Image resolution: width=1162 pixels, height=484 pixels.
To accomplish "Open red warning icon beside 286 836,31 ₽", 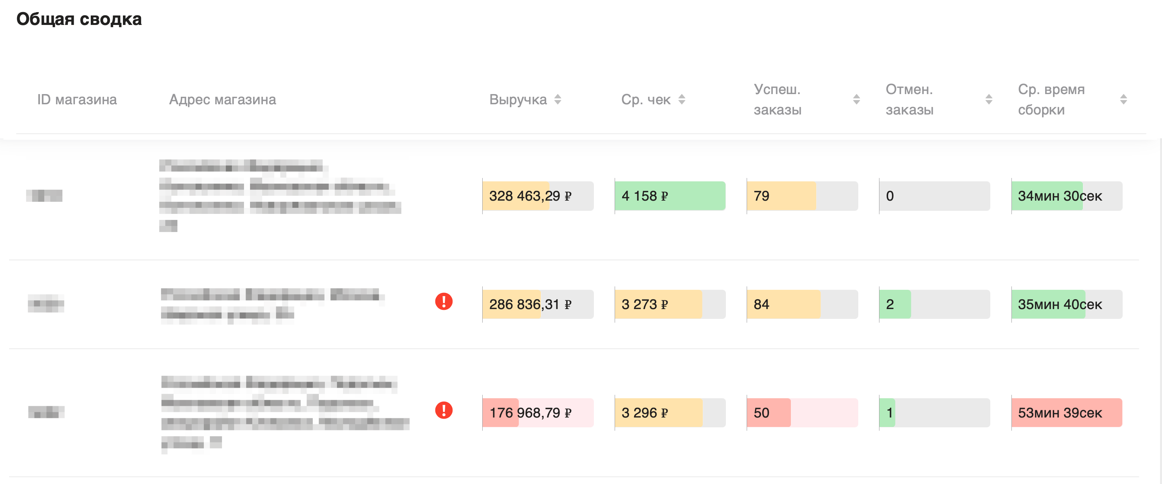I will (444, 302).
